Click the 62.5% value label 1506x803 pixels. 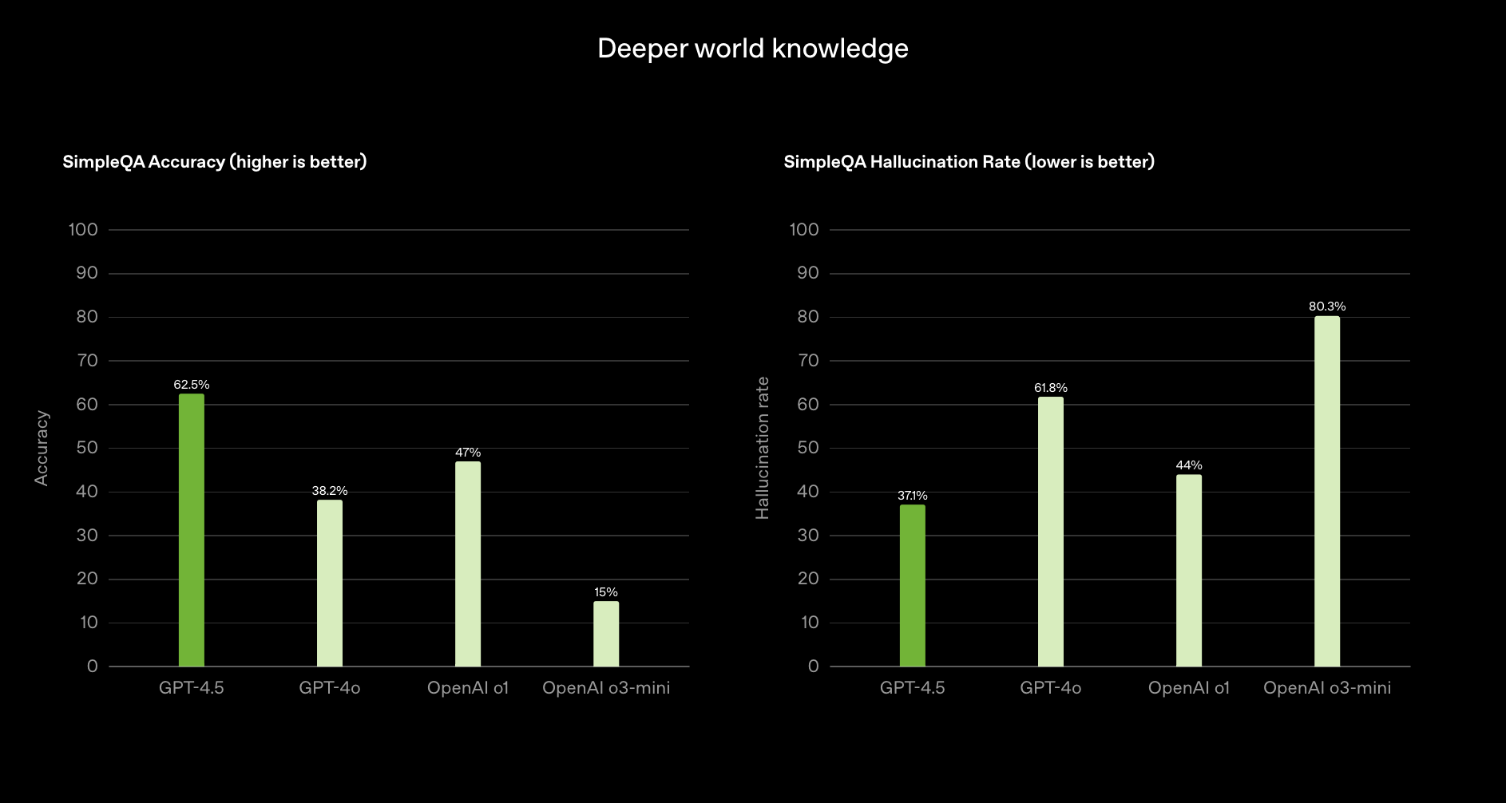(192, 385)
